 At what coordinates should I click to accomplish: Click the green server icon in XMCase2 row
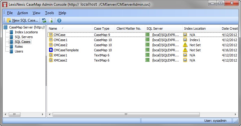(x=147, y=60)
